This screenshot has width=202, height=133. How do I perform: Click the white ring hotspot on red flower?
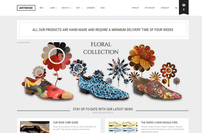pyautogui.click(x=56, y=56)
